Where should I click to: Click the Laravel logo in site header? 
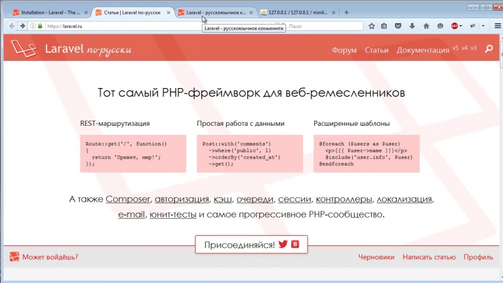[x=24, y=48]
